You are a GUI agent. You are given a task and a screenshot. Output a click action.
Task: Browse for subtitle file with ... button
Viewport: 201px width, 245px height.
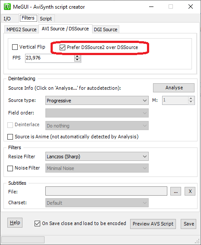(x=175, y=191)
